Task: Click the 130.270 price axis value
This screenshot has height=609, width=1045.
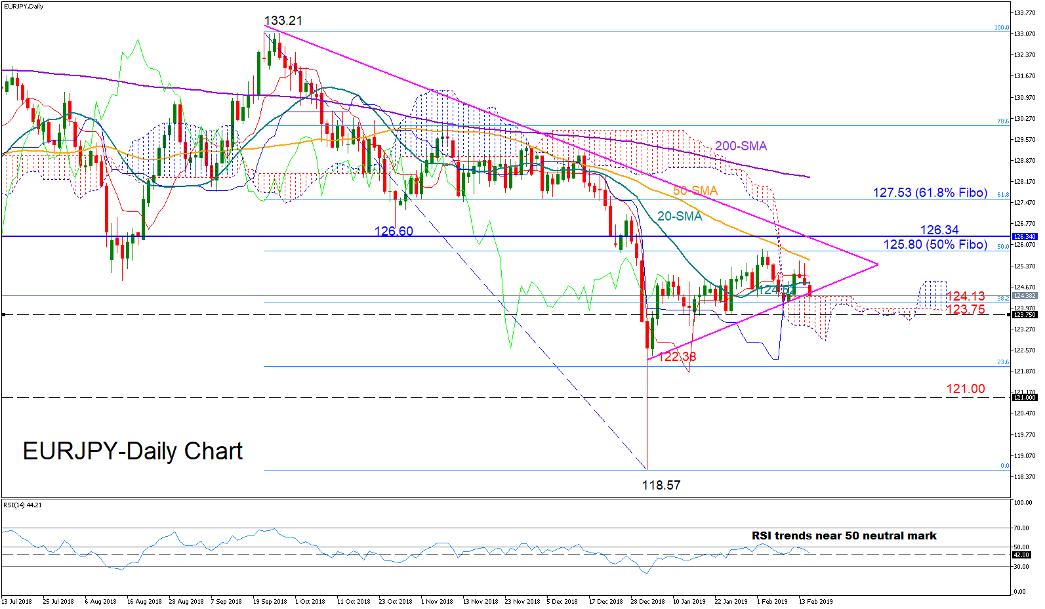Action: click(x=1025, y=118)
